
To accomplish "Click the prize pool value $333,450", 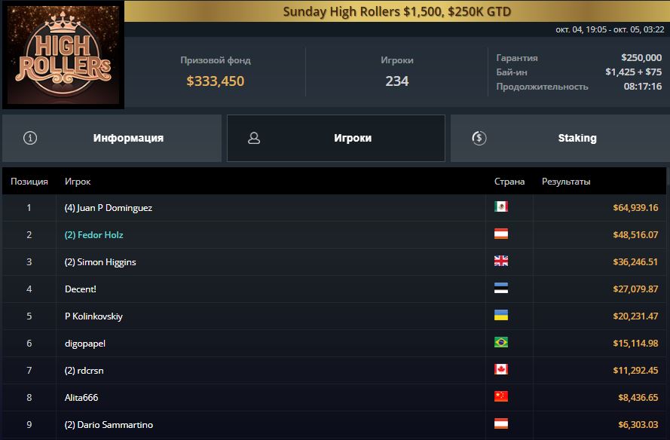I will pos(216,81).
